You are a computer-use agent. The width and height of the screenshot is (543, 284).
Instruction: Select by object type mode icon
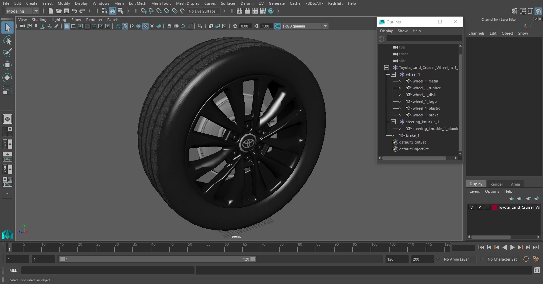coord(113,11)
